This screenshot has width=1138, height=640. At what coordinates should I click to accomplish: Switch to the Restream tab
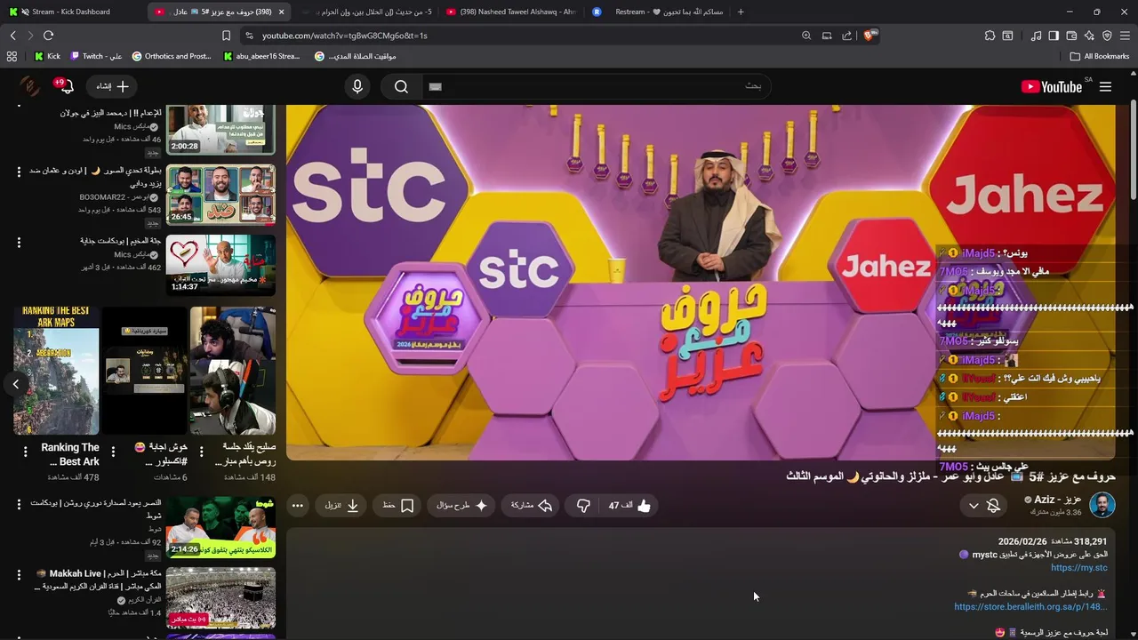pyautogui.click(x=658, y=12)
